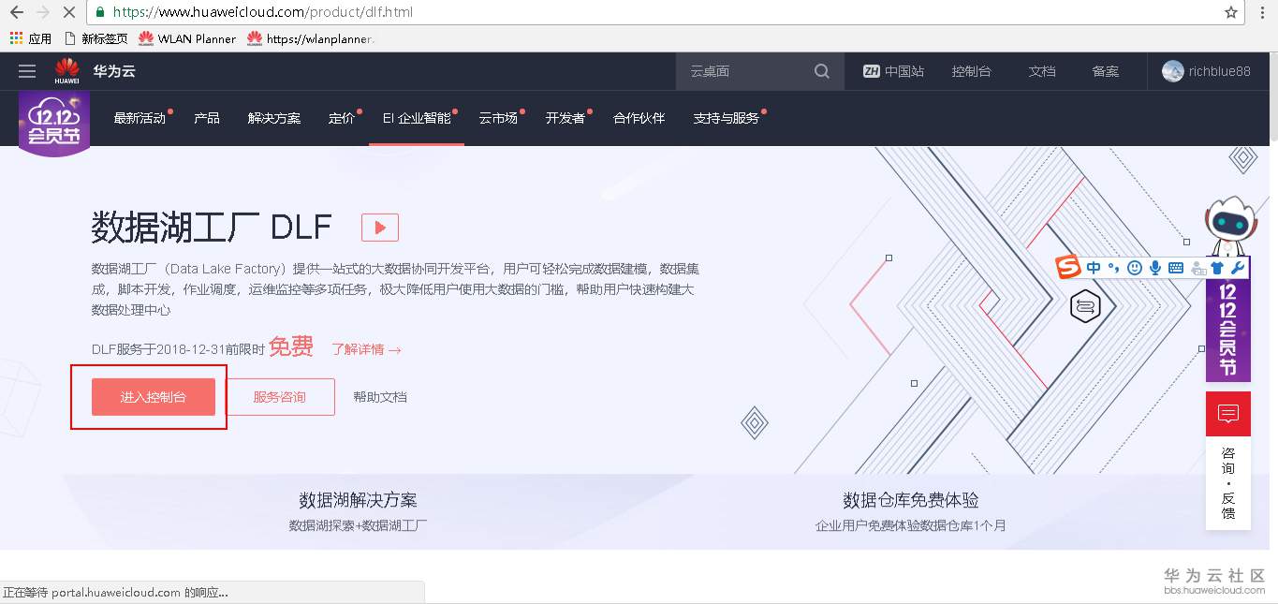Open the https://wlanplanner bookmark

pos(311,38)
